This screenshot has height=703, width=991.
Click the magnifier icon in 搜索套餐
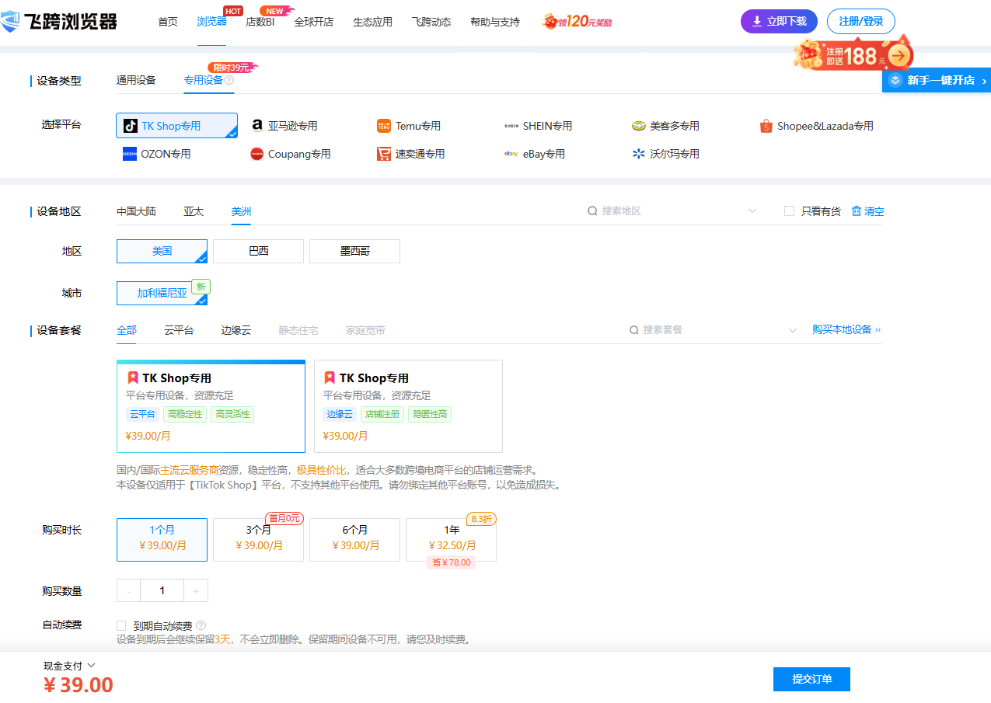(x=634, y=330)
